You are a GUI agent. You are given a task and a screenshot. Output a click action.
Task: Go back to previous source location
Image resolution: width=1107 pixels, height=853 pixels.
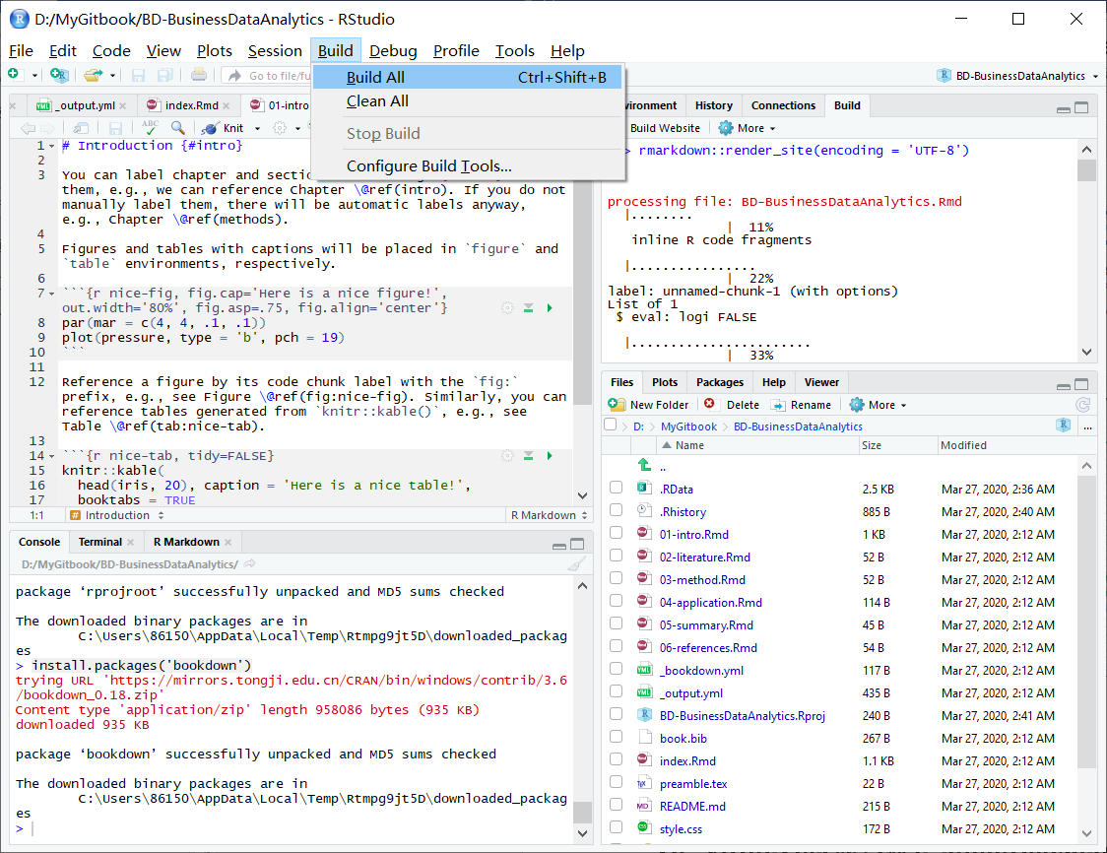click(28, 128)
